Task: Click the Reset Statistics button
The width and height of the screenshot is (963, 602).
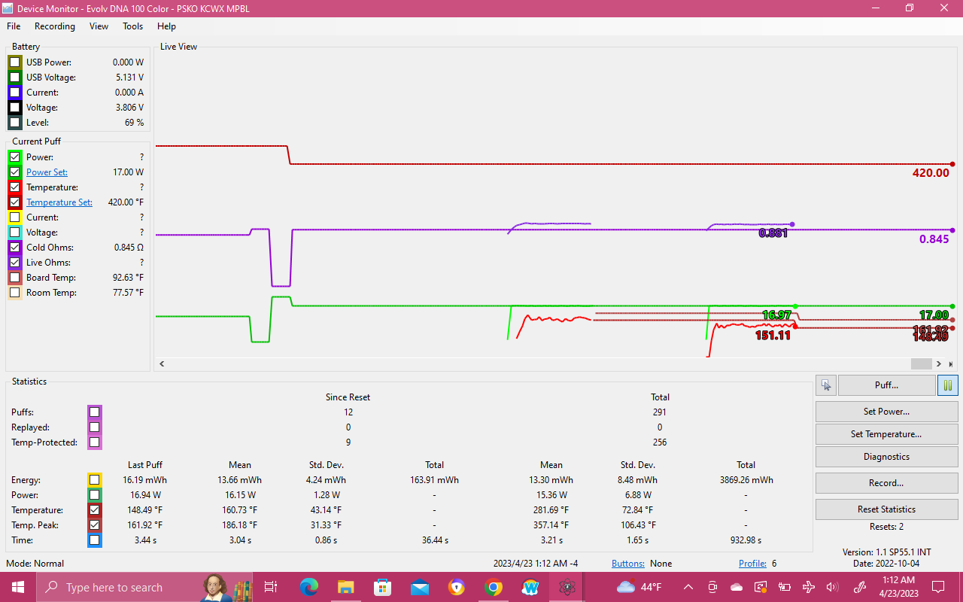Action: 886,509
